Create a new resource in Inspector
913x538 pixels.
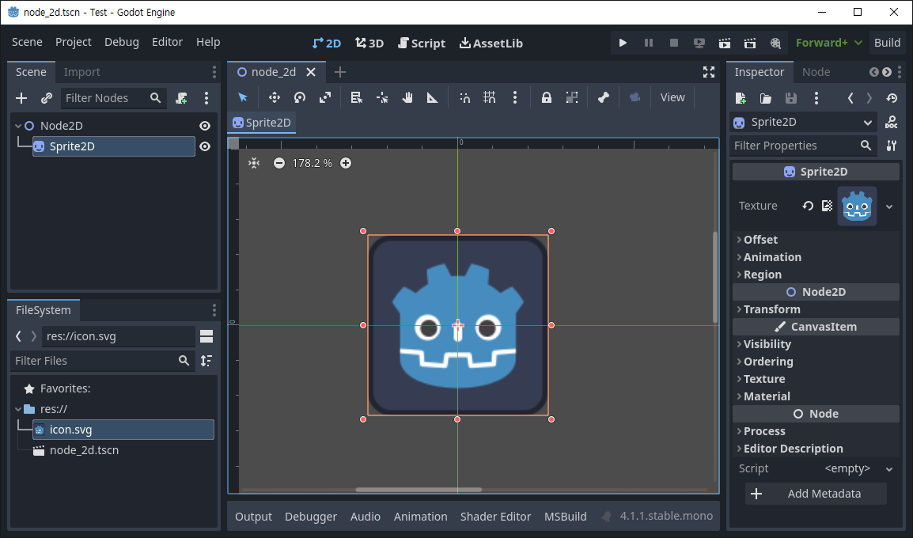click(x=741, y=98)
